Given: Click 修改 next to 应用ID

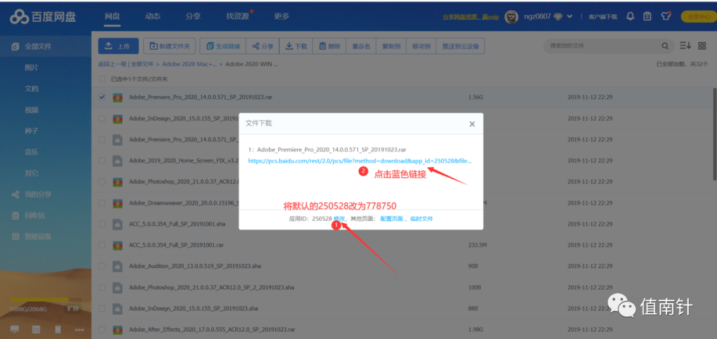Looking at the screenshot, I should coord(339,219).
